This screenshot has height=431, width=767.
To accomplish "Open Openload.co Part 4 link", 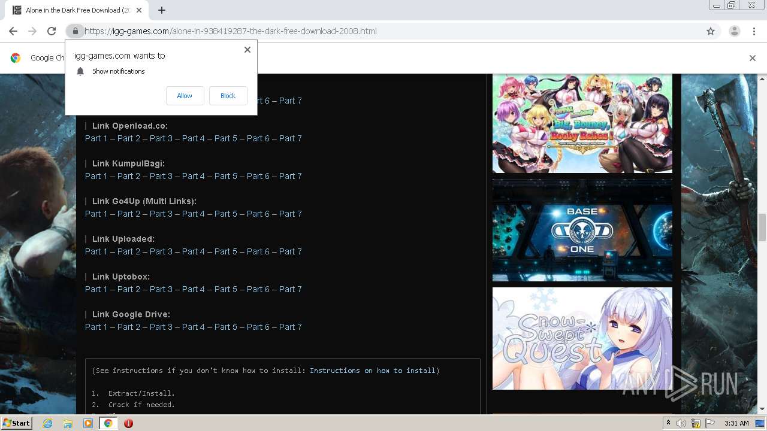I will click(x=194, y=138).
